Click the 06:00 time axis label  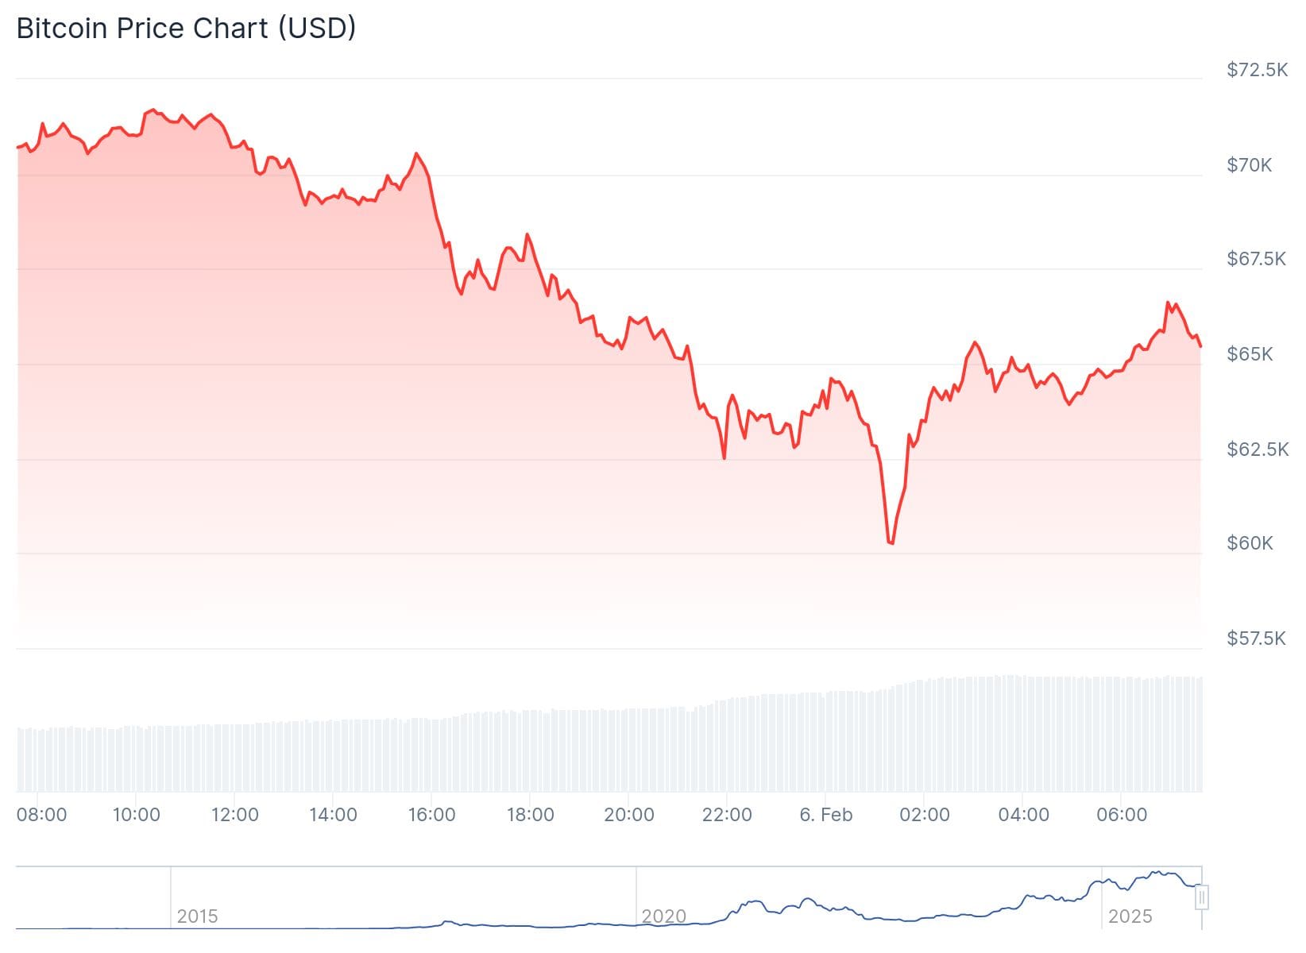click(x=1121, y=815)
